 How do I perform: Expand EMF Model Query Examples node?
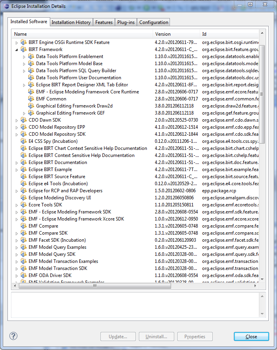pyautogui.click(x=16, y=248)
